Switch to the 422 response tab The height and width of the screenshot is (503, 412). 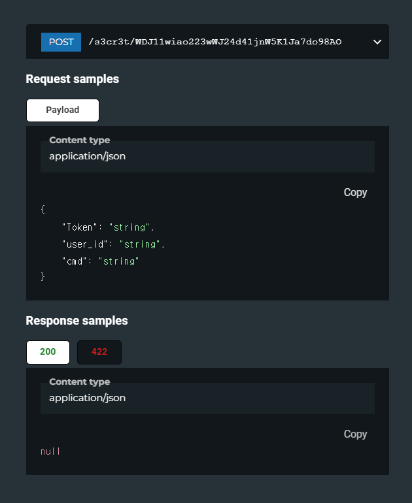coord(99,352)
